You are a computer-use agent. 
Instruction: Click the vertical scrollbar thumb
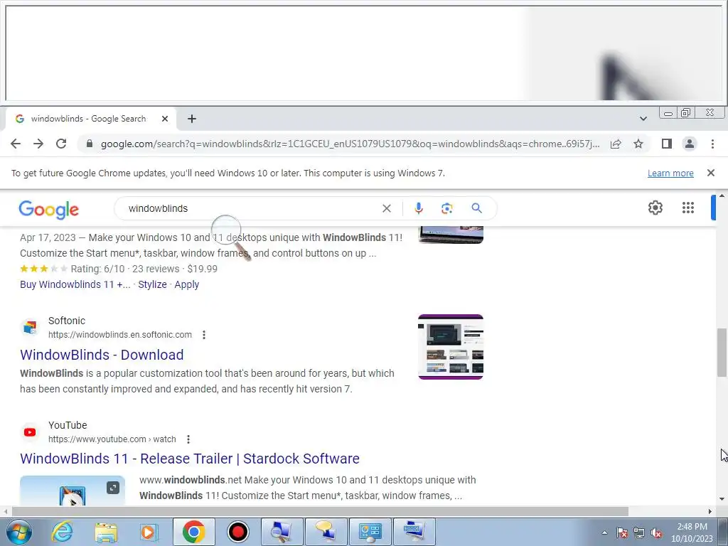click(x=722, y=353)
